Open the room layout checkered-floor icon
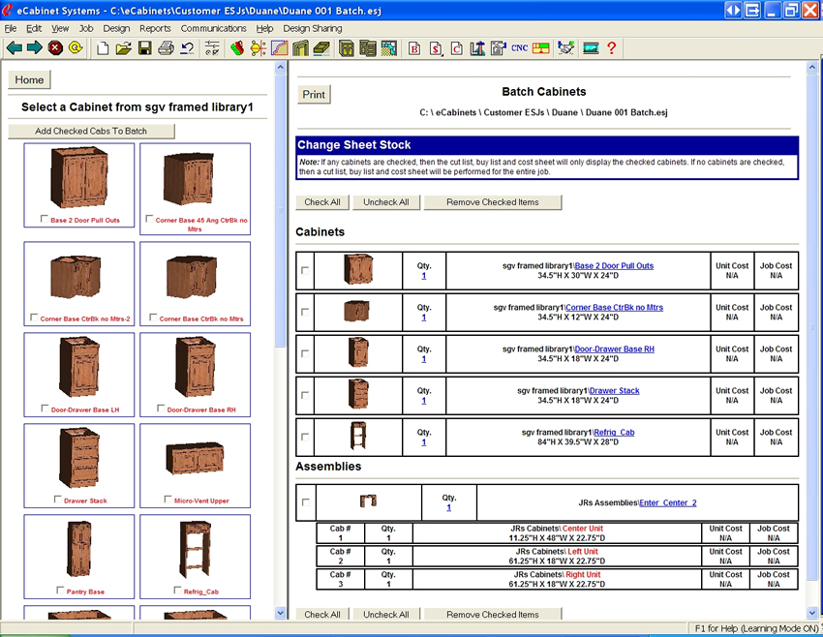 pyautogui.click(x=389, y=48)
